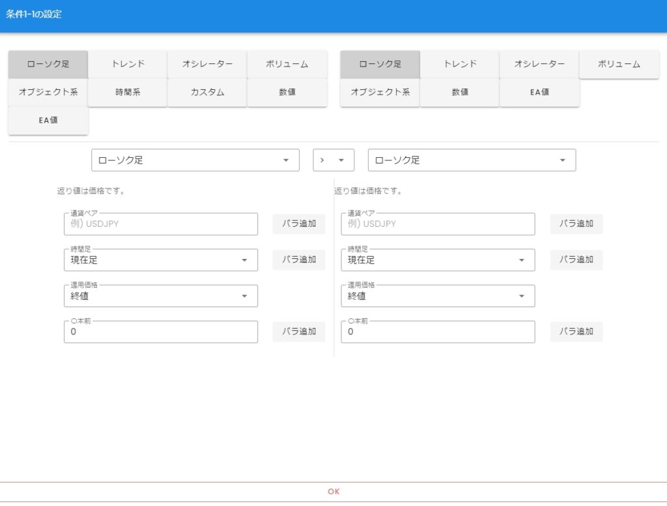Open the comparison operator > dropdown
The height and width of the screenshot is (506, 667).
coord(333,160)
